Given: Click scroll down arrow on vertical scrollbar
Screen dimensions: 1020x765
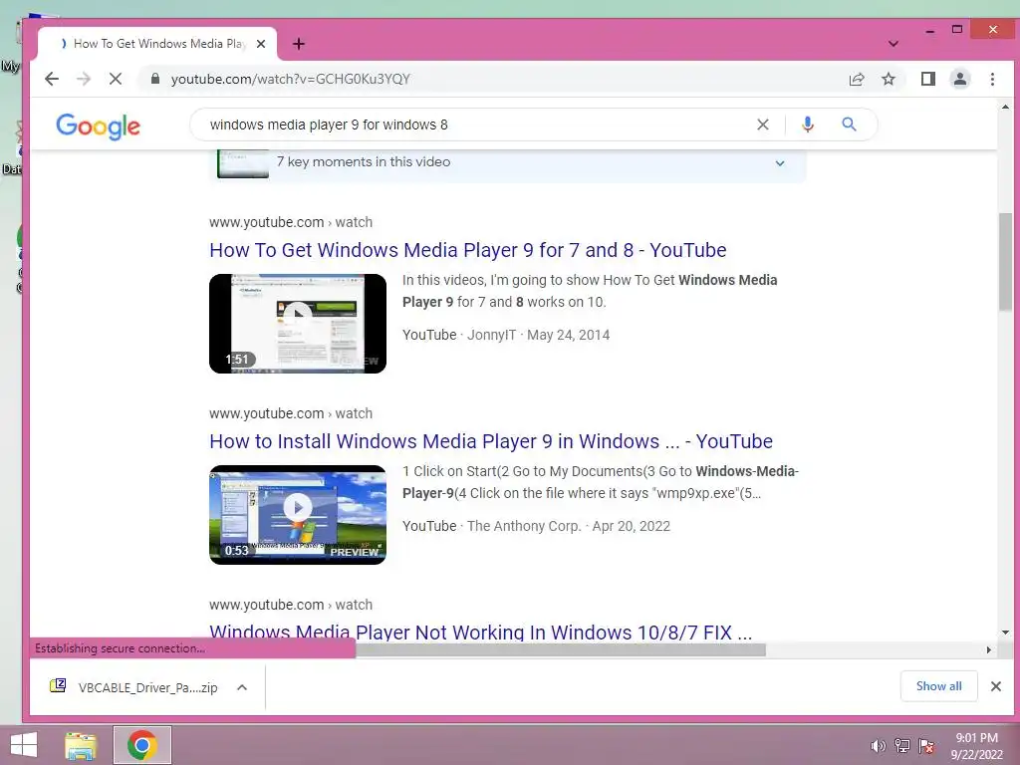Looking at the screenshot, I should coord(1006,632).
